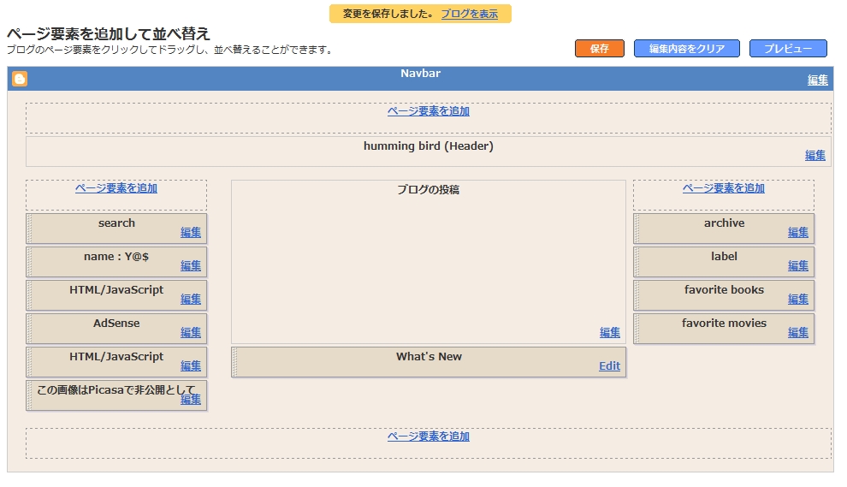Select the What's New widget title
847x487 pixels.
tap(429, 357)
